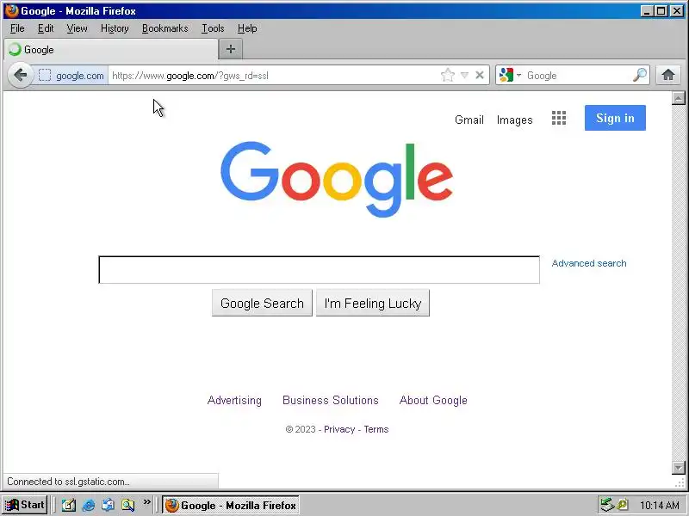Open a new tab with the plus button
This screenshot has height=516, width=689.
coord(231,49)
